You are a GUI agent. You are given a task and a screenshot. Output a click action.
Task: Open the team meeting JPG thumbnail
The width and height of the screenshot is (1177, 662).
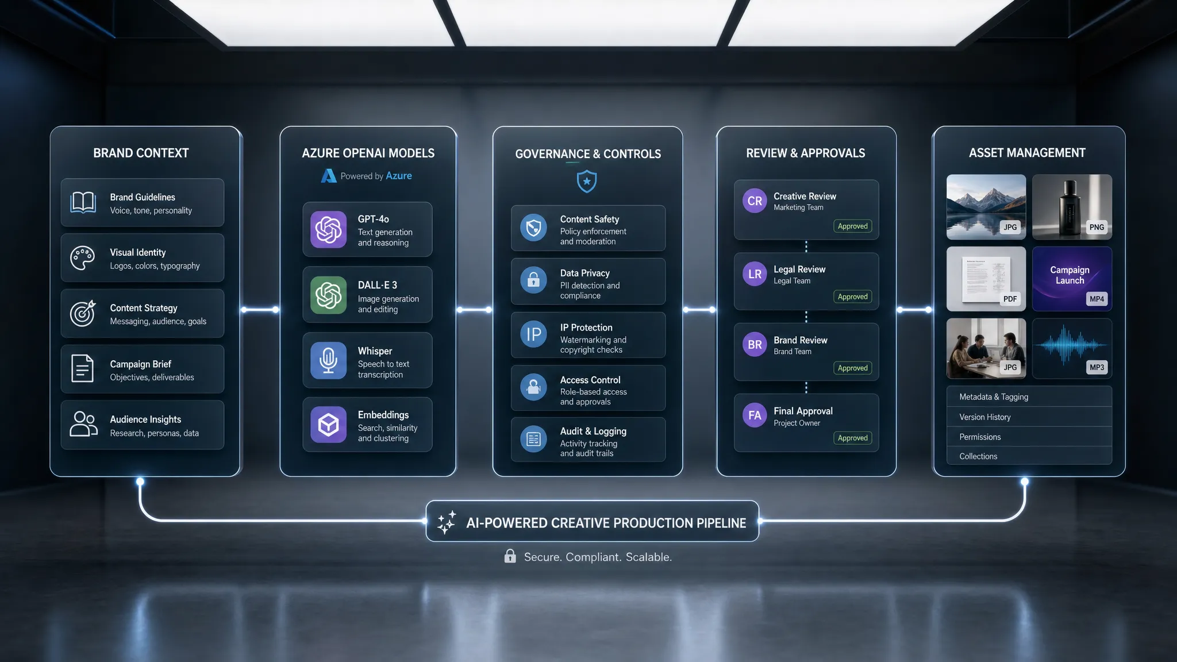[x=986, y=348]
